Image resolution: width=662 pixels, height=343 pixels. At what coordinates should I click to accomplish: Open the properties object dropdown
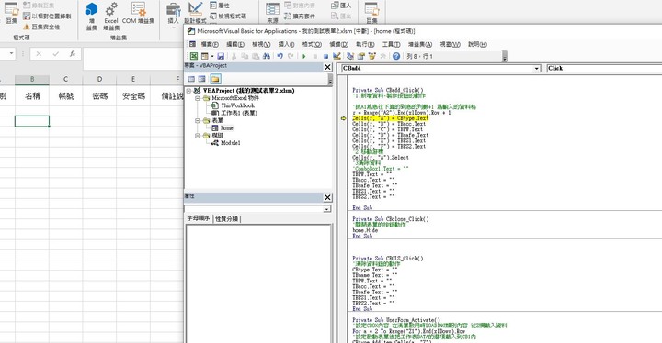pos(326,209)
